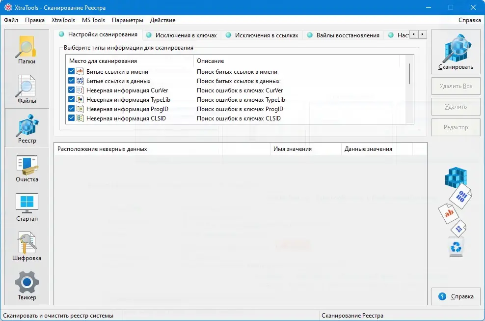Toggle Неверная информация TypeLib checkbox

point(71,99)
